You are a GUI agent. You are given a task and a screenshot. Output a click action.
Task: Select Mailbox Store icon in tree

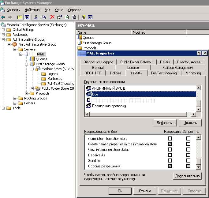click(38, 69)
